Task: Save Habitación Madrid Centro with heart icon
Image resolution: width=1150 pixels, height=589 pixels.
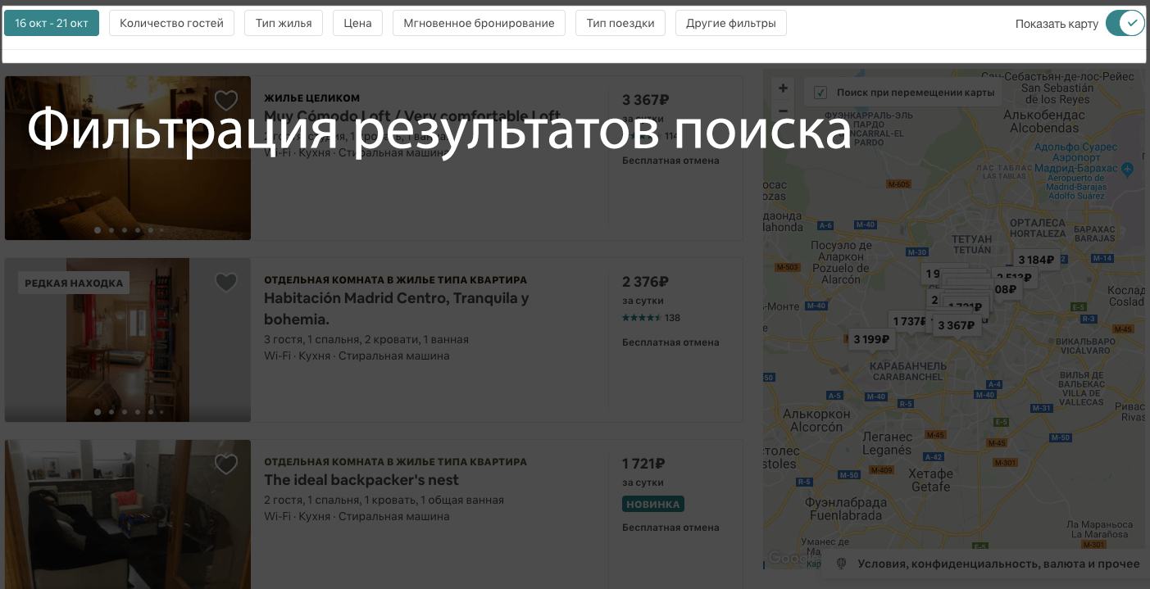Action: pos(226,283)
